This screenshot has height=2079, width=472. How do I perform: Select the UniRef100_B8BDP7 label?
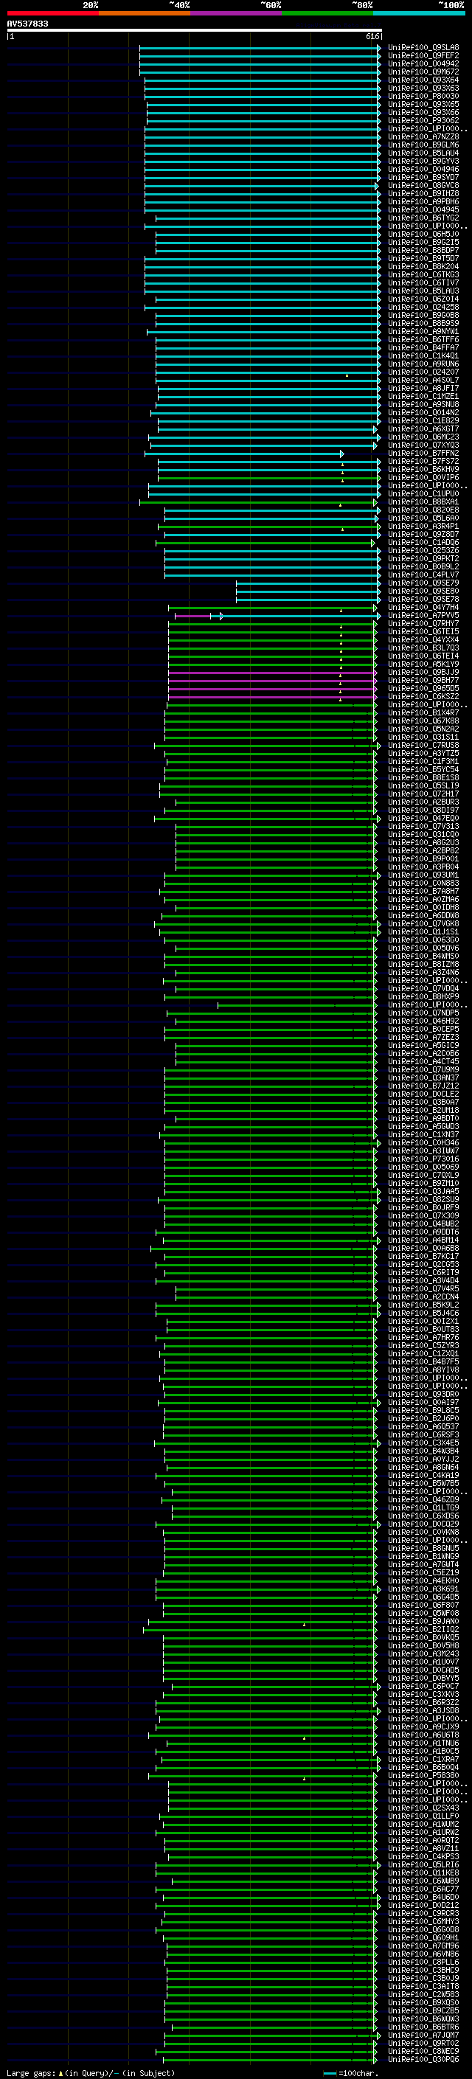coord(423,250)
